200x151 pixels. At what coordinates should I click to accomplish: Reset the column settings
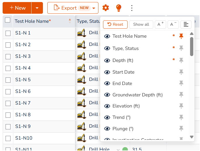point(115,24)
